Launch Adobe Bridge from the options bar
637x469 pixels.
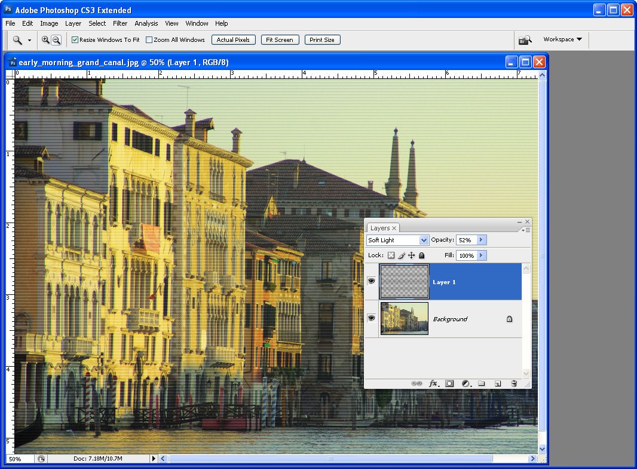pos(525,40)
